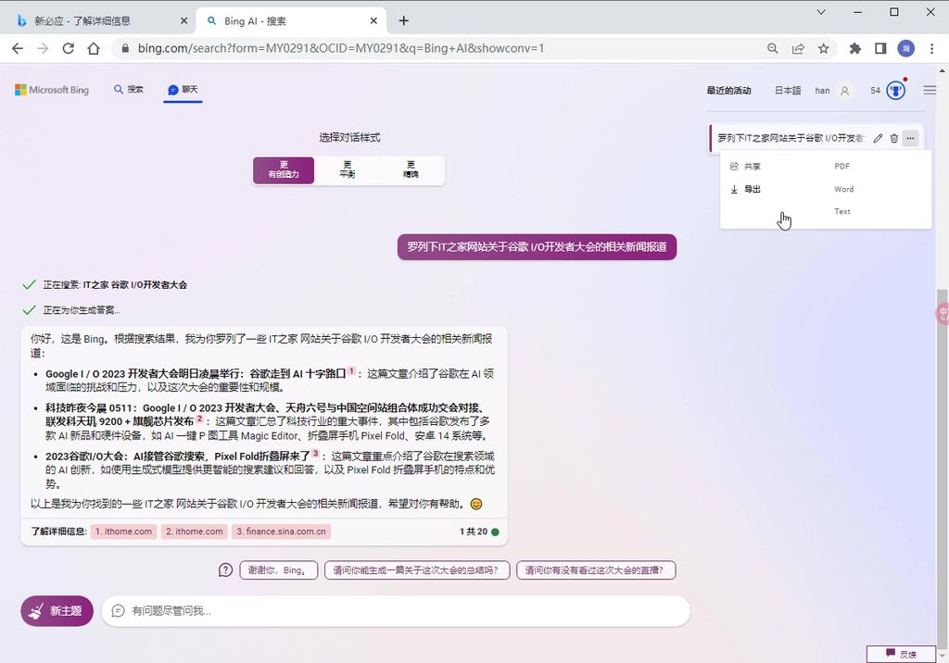Open the hamburger menu at top right

coord(929,90)
